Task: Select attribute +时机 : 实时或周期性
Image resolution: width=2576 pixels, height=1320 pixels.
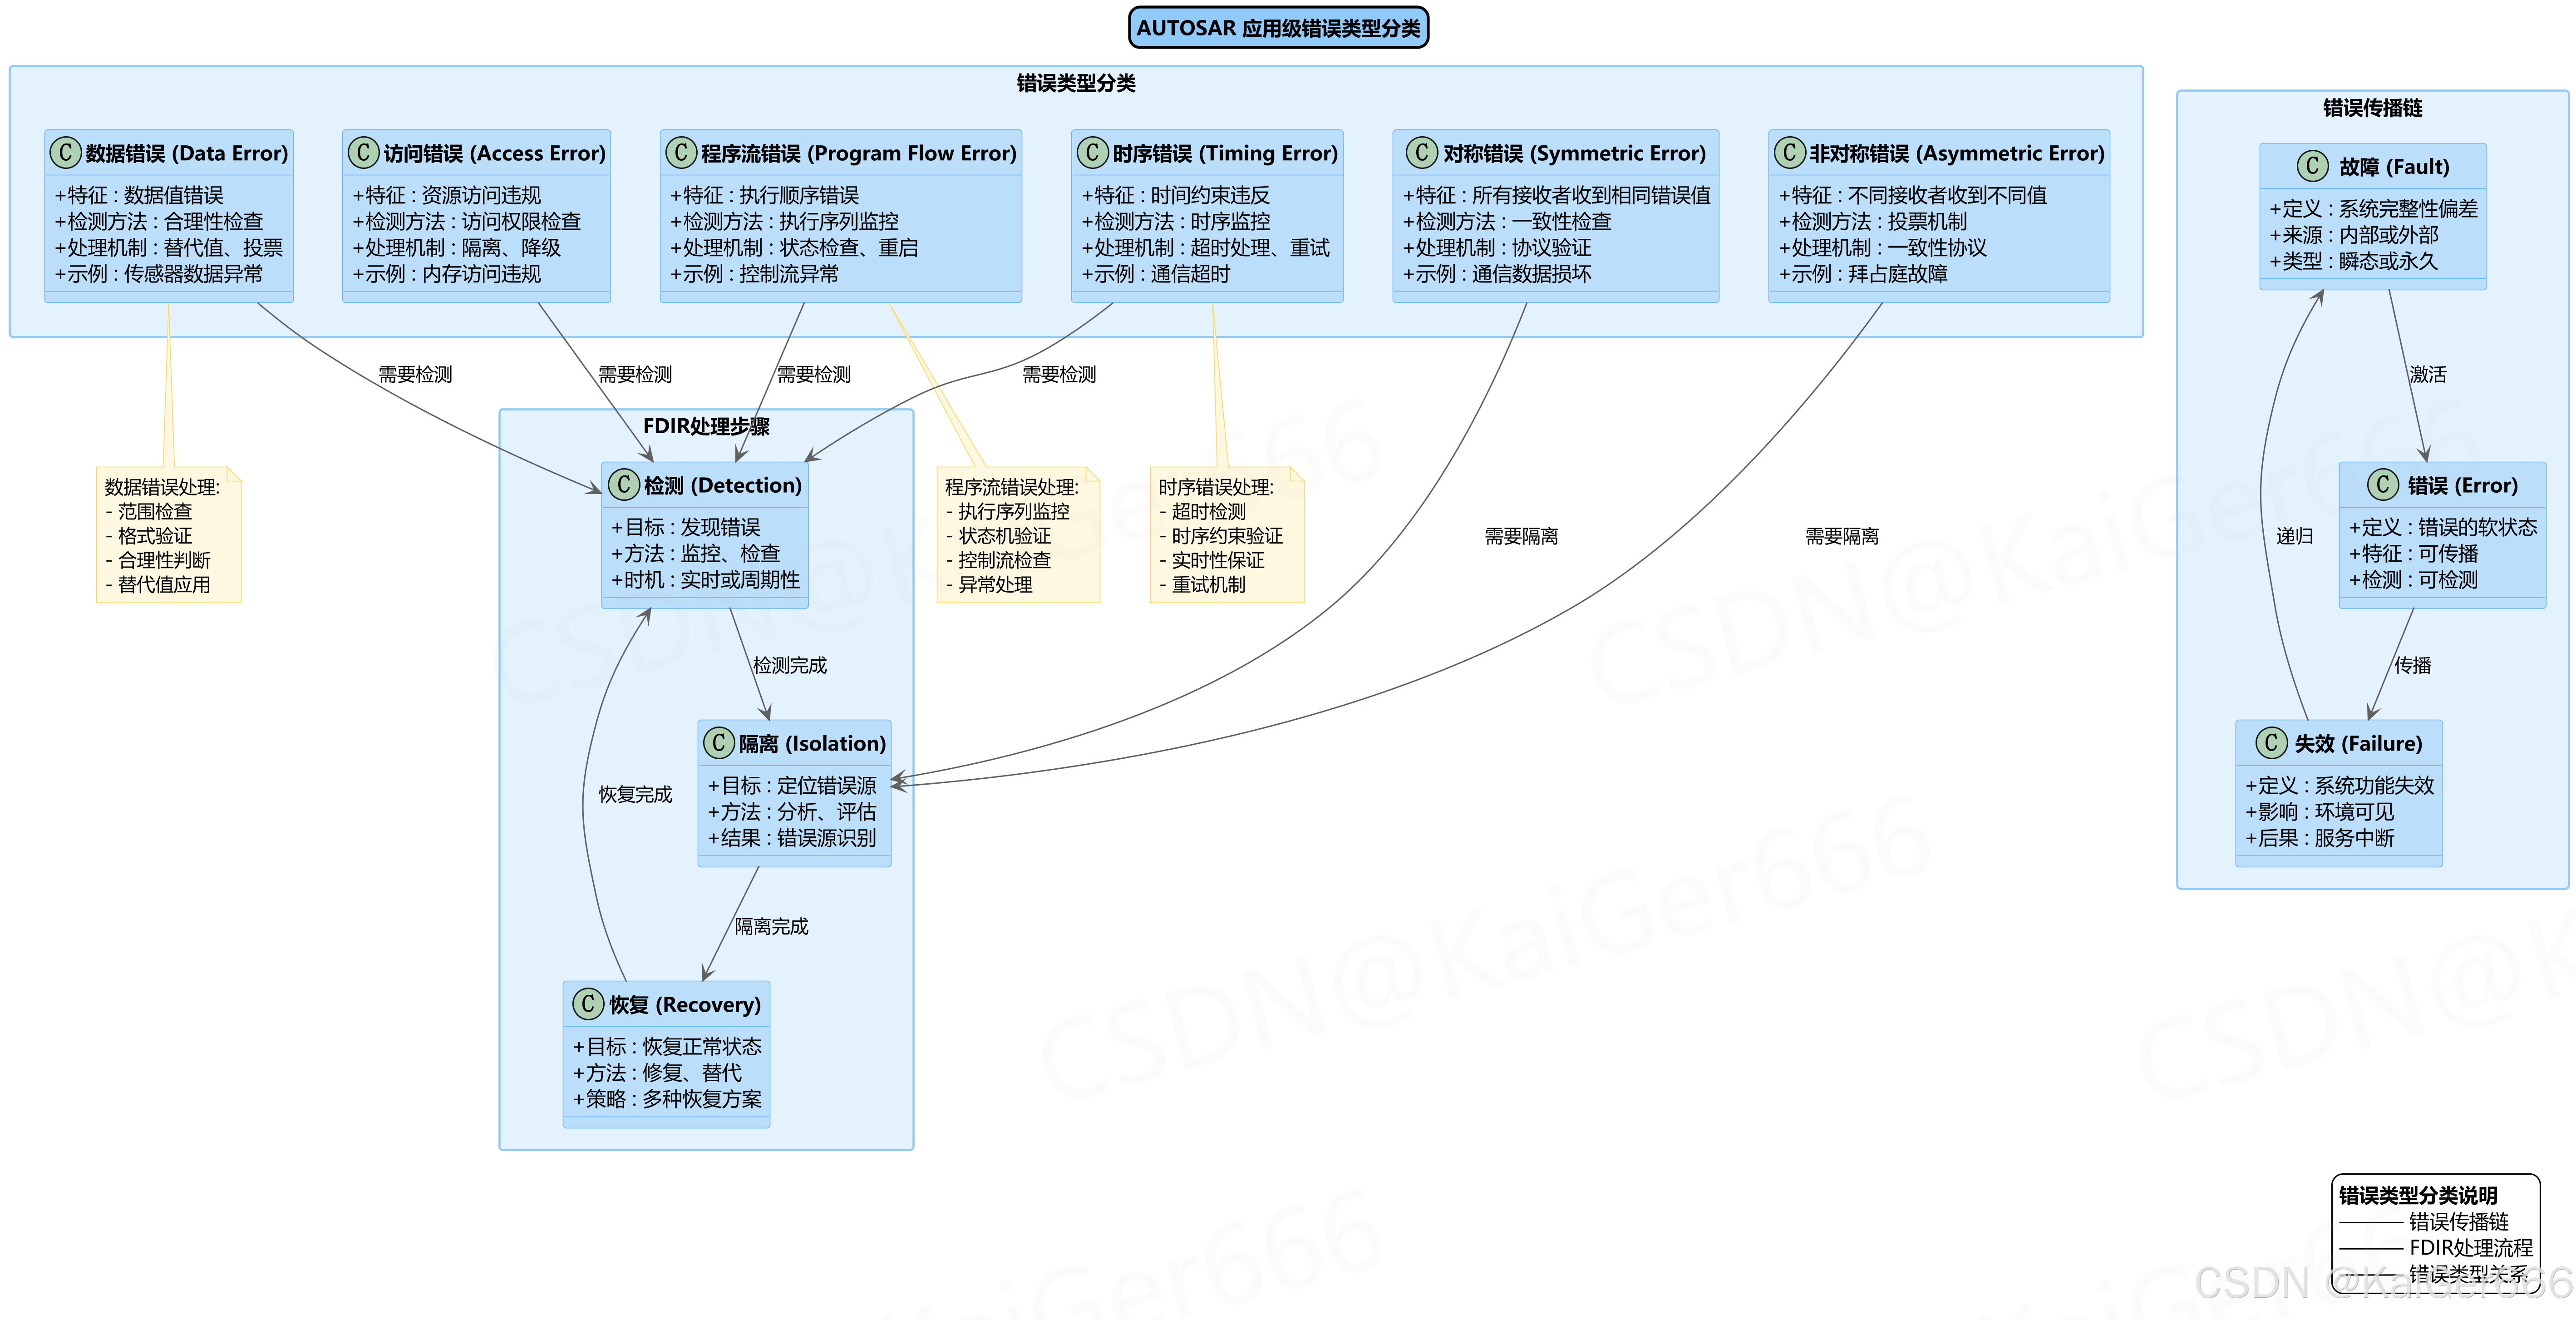Action: pos(706,580)
